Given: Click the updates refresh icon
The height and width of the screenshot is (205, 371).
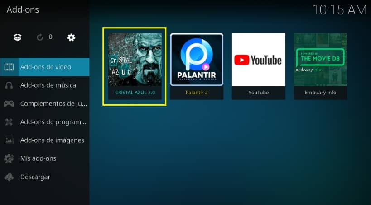Looking at the screenshot, I should pos(40,37).
